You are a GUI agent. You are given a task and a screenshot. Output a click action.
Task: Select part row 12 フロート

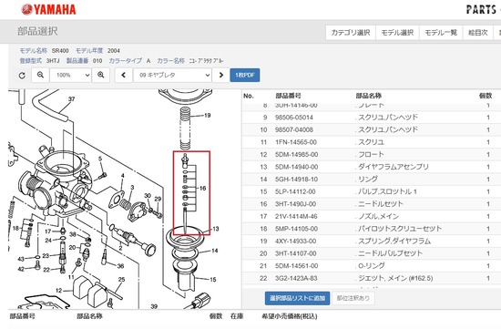point(372,154)
